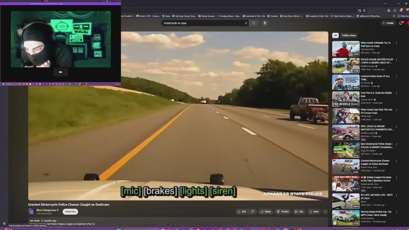This screenshot has height=230, width=409.
Task: Open options menu for British Couple video
Action: 397,178
